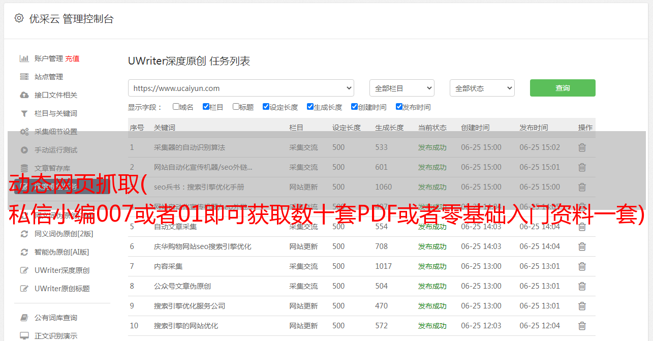Delete the 公众号文章伪原创 task with trash icon

click(582, 286)
